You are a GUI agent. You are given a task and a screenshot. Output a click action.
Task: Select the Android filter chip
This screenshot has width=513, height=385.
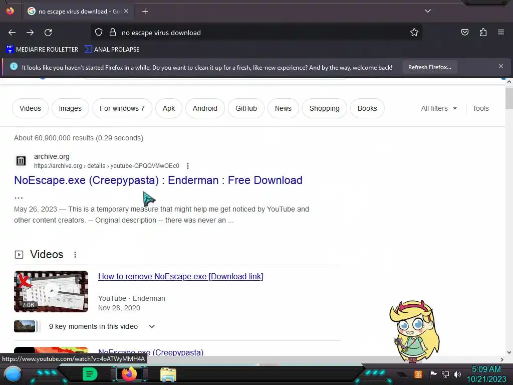tap(205, 108)
